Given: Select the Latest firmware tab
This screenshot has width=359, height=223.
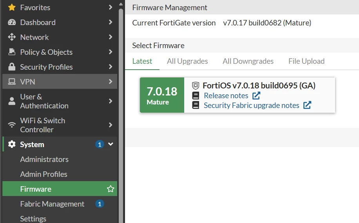Looking at the screenshot, I should 142,61.
